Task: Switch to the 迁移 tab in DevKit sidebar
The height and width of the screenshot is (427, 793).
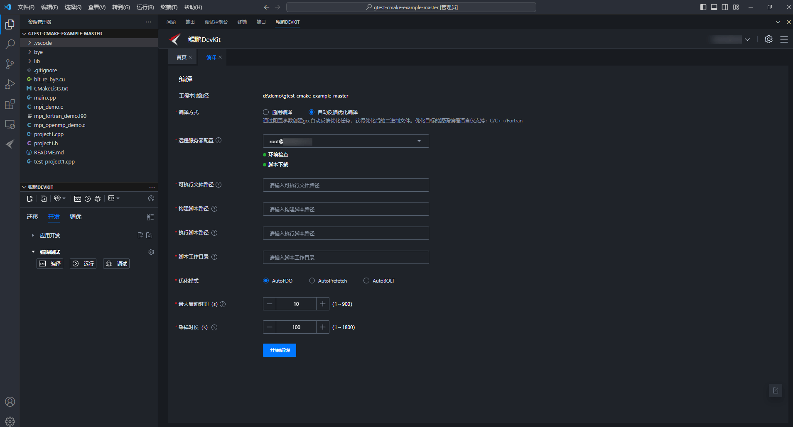Action: 32,217
